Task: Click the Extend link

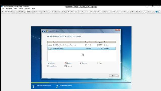Action: pos(70,66)
